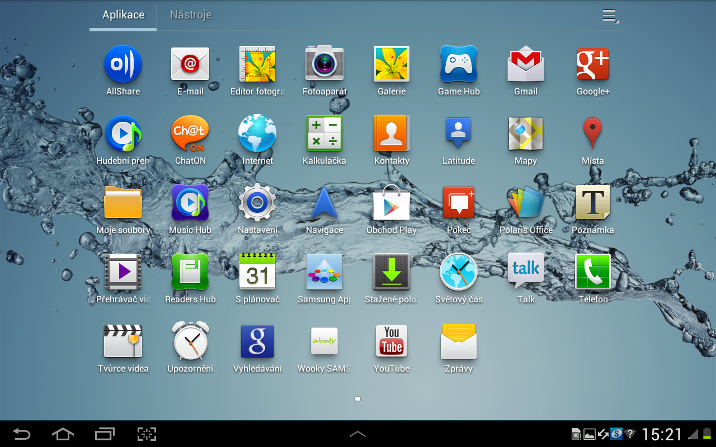Launch the Telefon phone app
This screenshot has height=447, width=716.
pyautogui.click(x=593, y=272)
